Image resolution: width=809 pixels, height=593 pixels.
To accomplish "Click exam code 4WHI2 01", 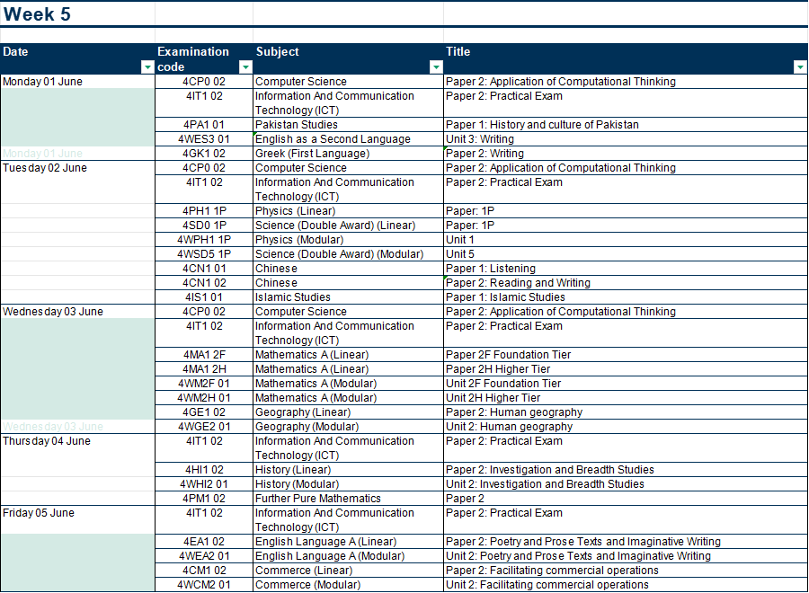I will pyautogui.click(x=204, y=484).
